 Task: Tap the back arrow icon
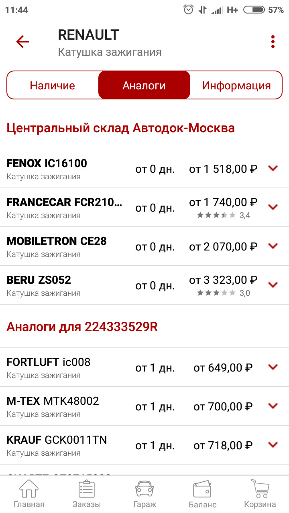(22, 42)
